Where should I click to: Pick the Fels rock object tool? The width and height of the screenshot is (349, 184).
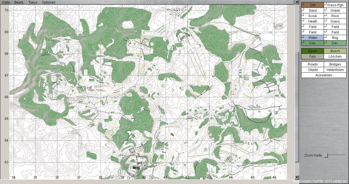(312, 57)
